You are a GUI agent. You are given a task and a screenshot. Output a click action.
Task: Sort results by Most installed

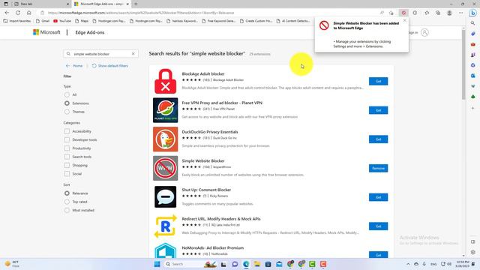[67, 210]
